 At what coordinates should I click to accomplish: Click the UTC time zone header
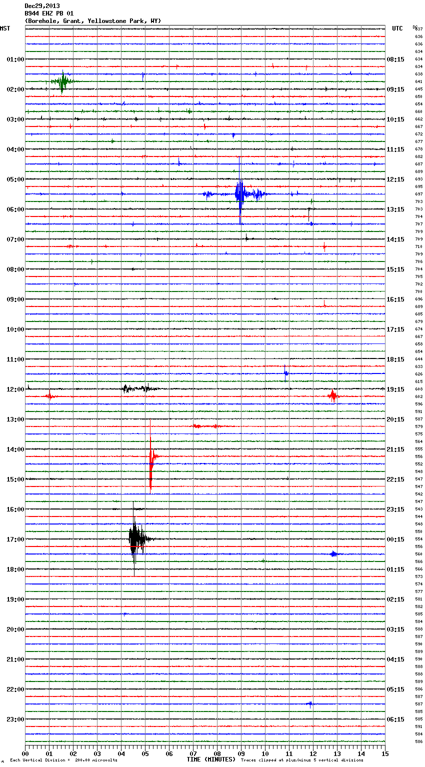coord(397,28)
